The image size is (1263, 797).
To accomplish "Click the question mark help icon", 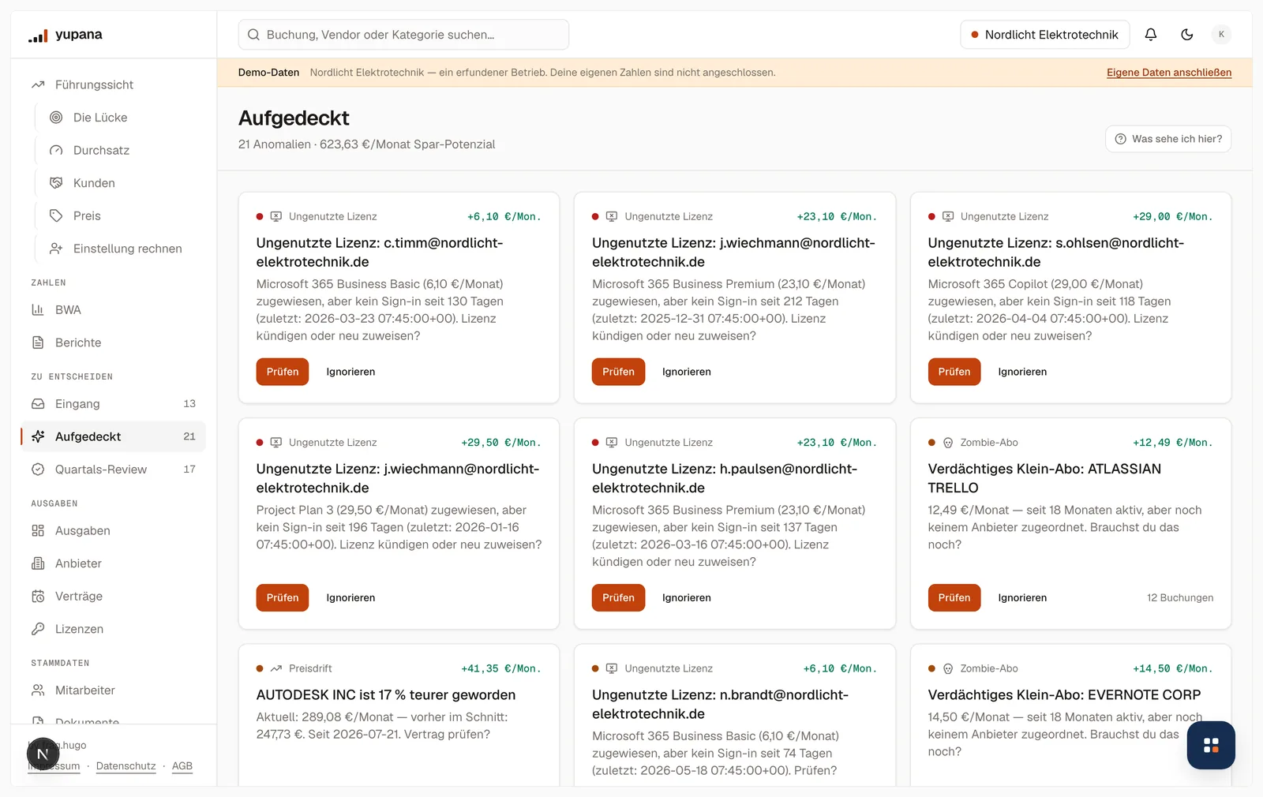I will tap(1120, 139).
